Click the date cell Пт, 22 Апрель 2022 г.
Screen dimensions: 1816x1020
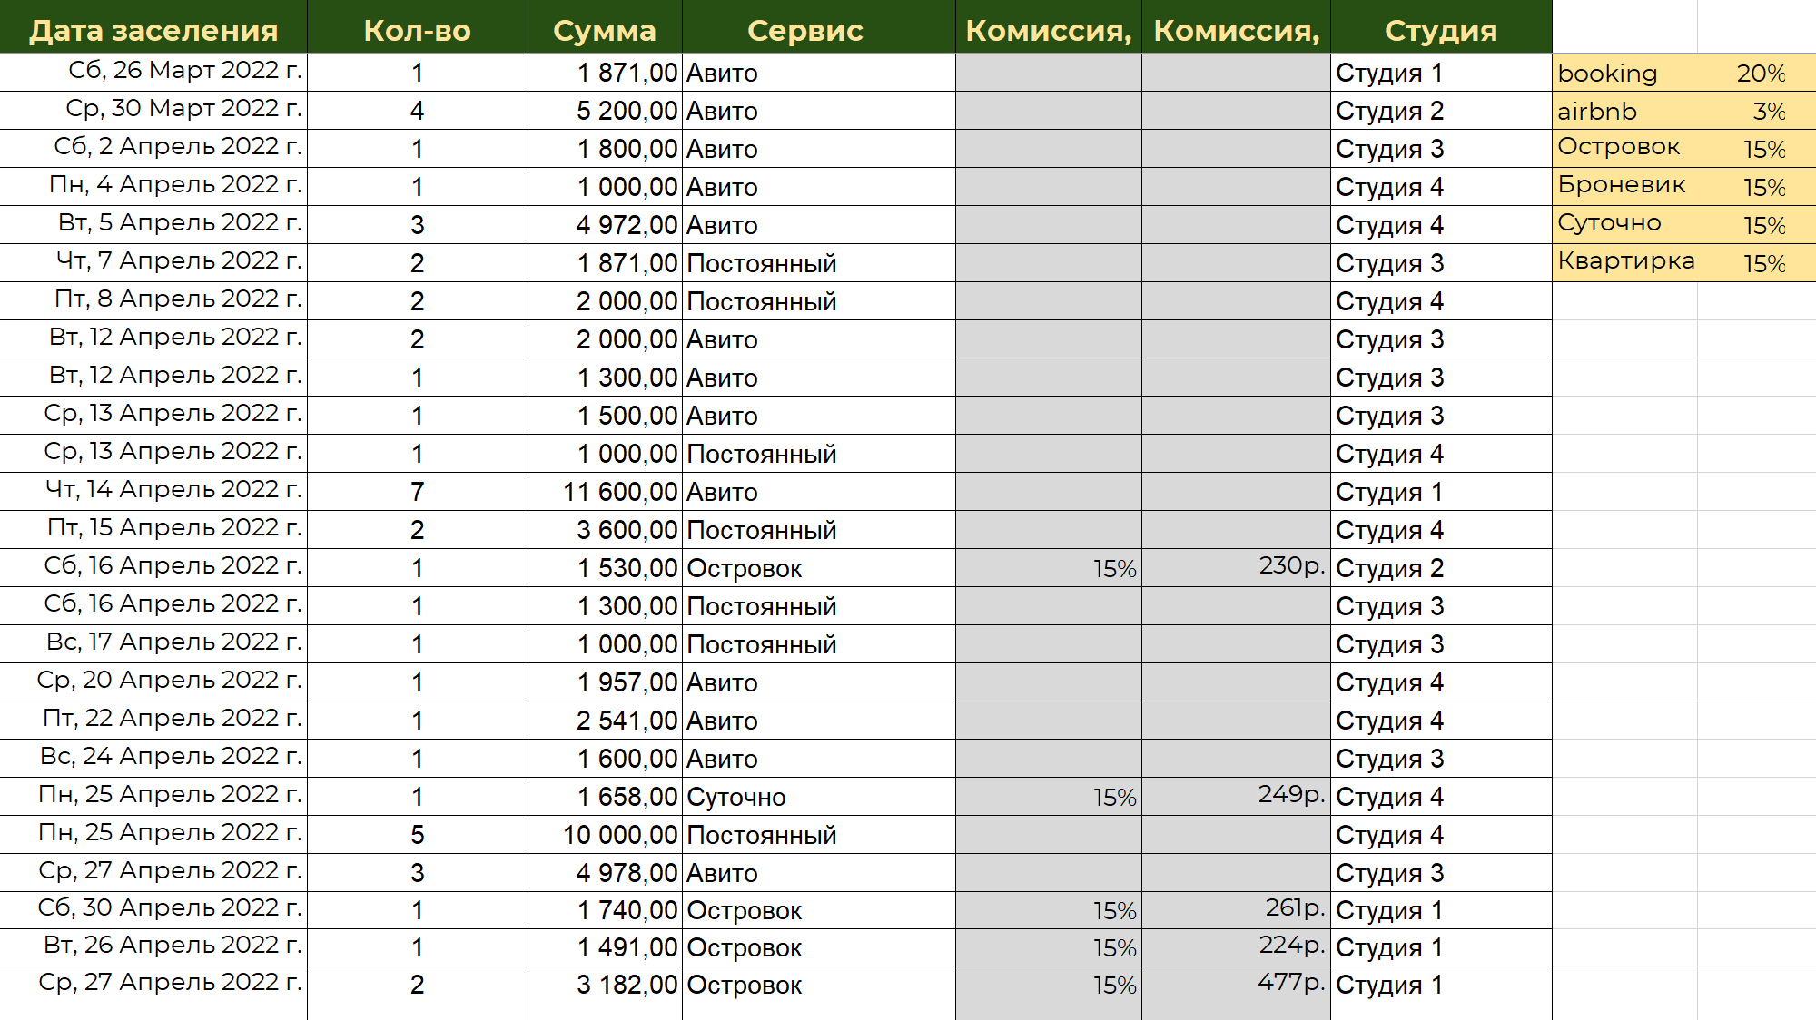[x=153, y=721]
